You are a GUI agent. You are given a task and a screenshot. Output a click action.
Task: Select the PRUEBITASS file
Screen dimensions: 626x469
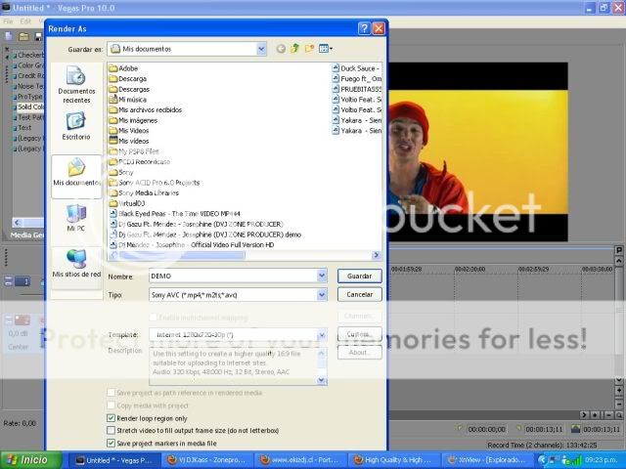357,89
